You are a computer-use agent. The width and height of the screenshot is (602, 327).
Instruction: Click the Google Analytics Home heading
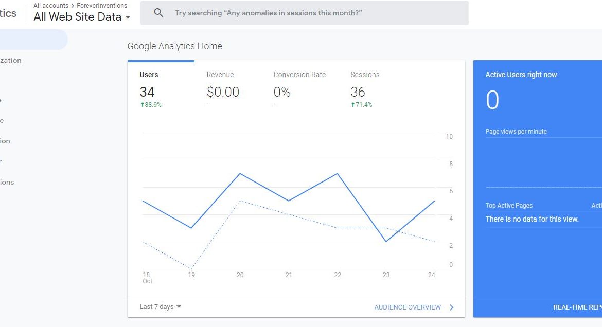[x=175, y=46]
